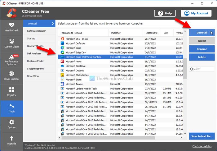The image size is (217, 151).
Task: Click the scroll right arrow of list
Action: point(181,138)
